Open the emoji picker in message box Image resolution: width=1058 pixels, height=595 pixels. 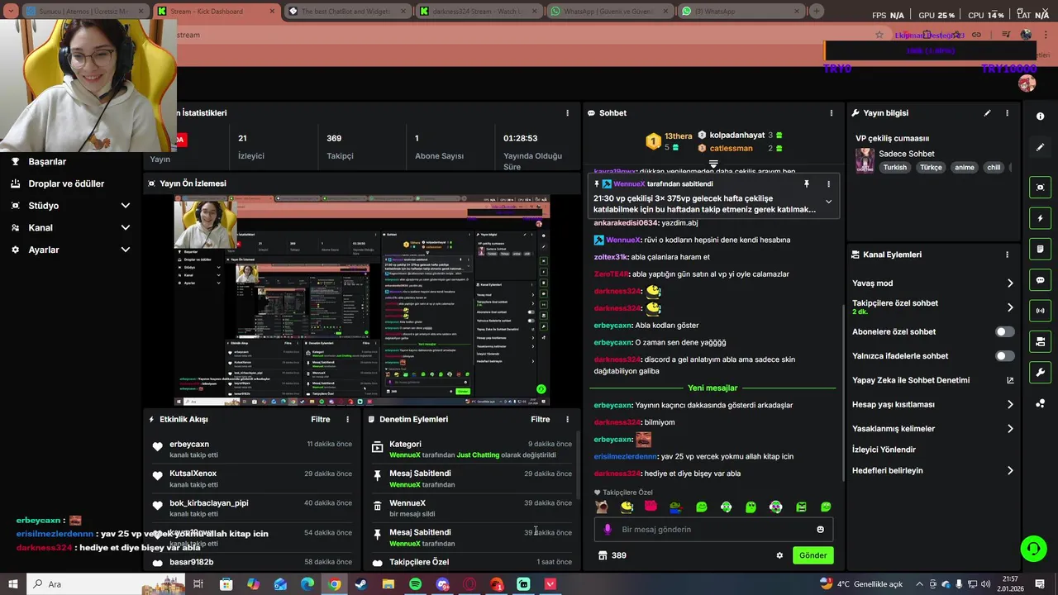click(821, 530)
